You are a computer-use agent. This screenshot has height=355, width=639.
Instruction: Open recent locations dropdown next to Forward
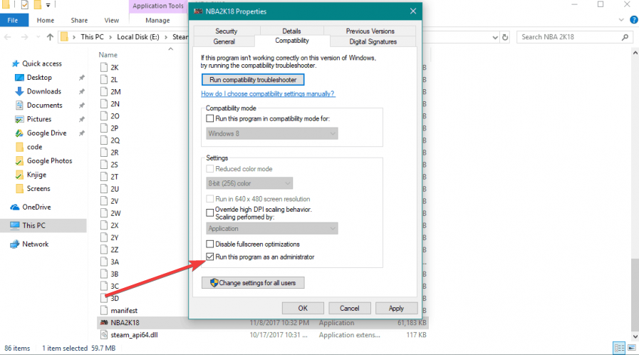pyautogui.click(x=38, y=37)
